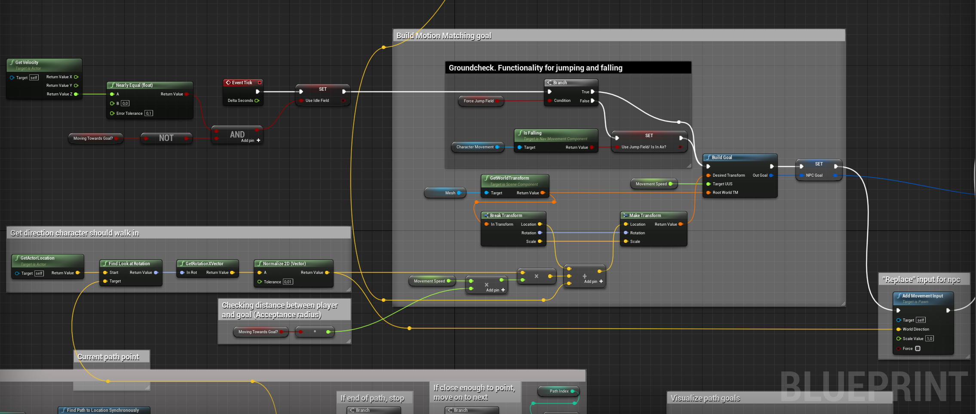Click the Event Tick node title

242,83
